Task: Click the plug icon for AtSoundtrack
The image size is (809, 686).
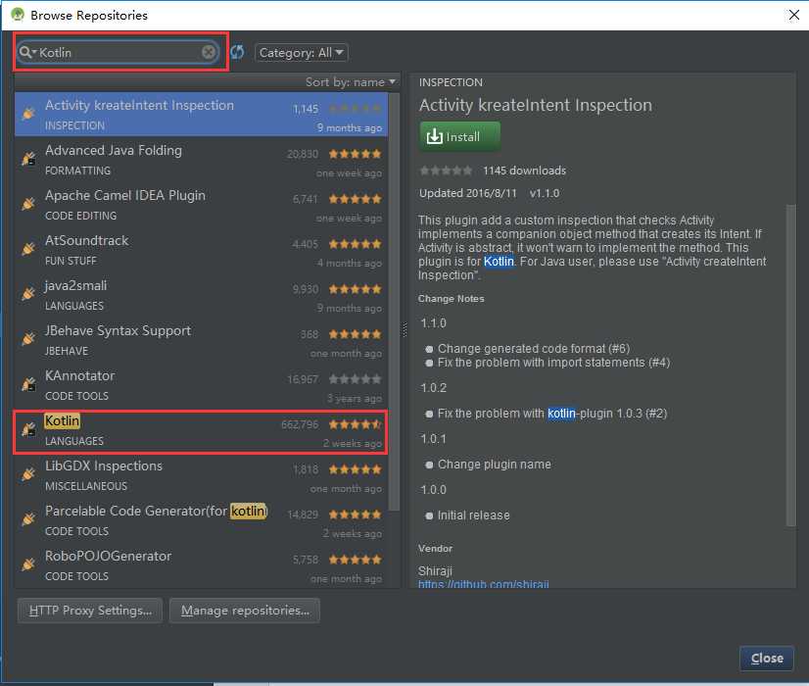Action: [x=28, y=249]
